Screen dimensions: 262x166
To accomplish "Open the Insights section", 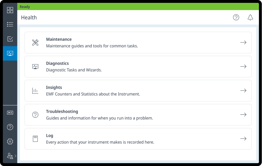I will click(x=138, y=90).
